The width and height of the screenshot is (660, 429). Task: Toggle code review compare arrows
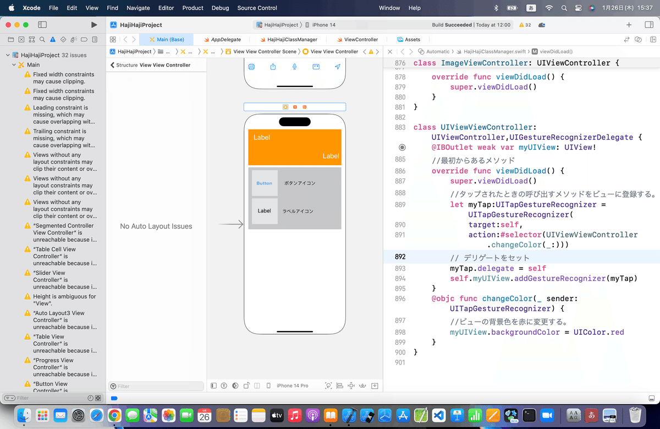[x=626, y=40]
